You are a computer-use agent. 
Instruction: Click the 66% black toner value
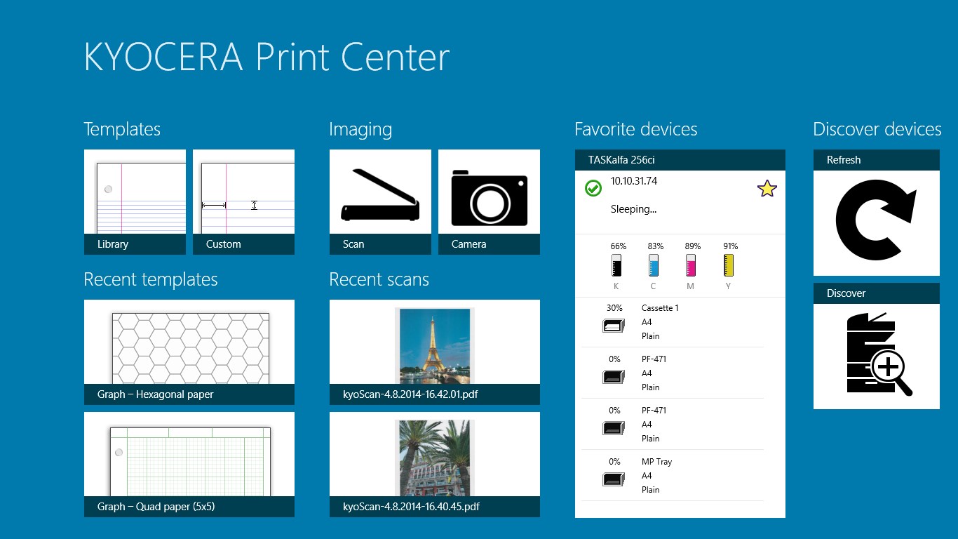click(618, 246)
